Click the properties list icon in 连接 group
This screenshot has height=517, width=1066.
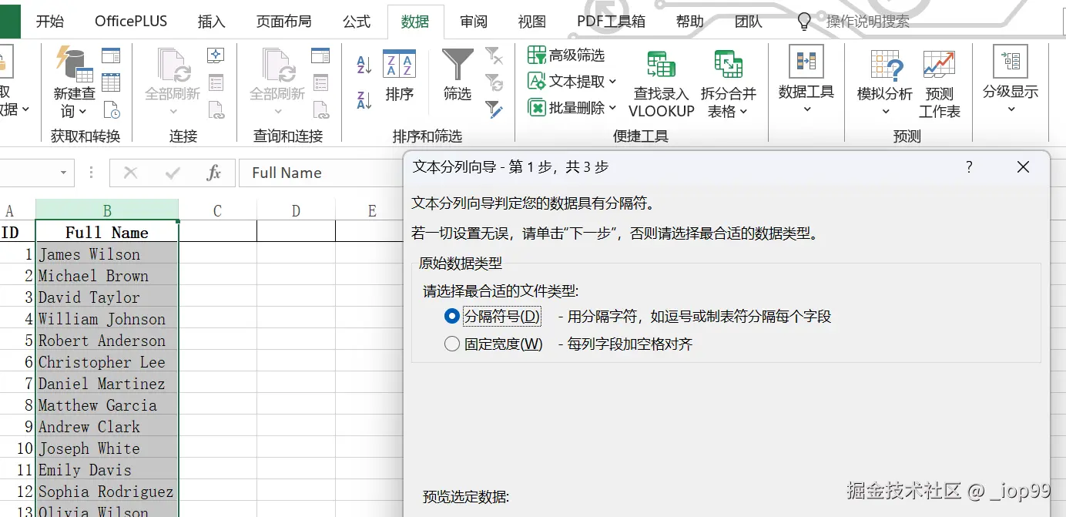tap(216, 82)
